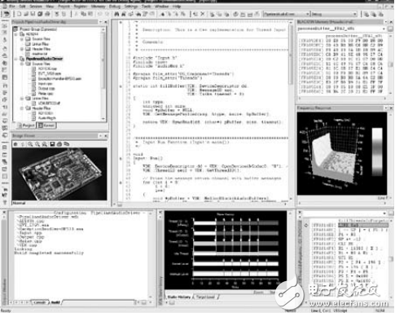Collapse the Header Files folder at tree bottom
395x317 pixels.
(x=22, y=108)
